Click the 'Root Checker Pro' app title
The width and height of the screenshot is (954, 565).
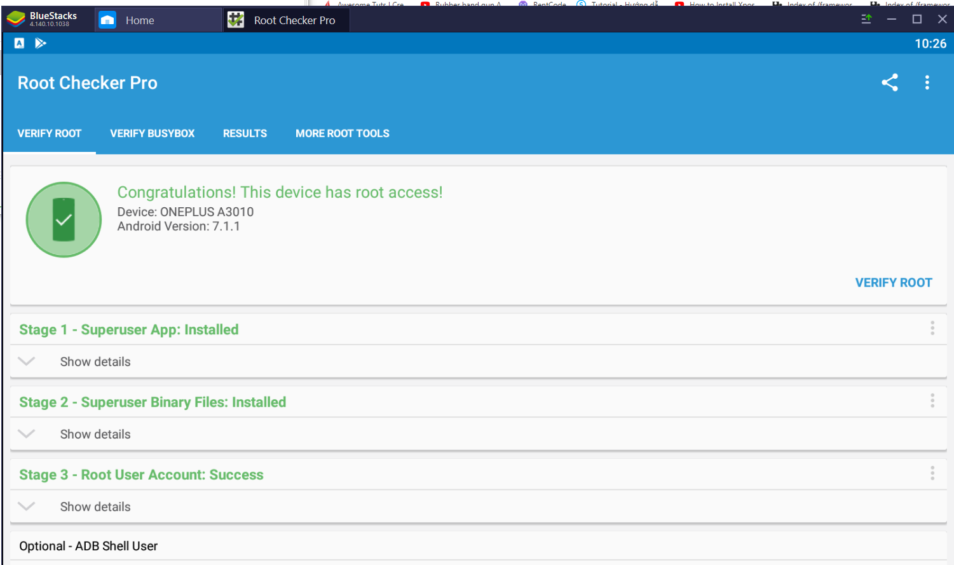click(x=88, y=83)
